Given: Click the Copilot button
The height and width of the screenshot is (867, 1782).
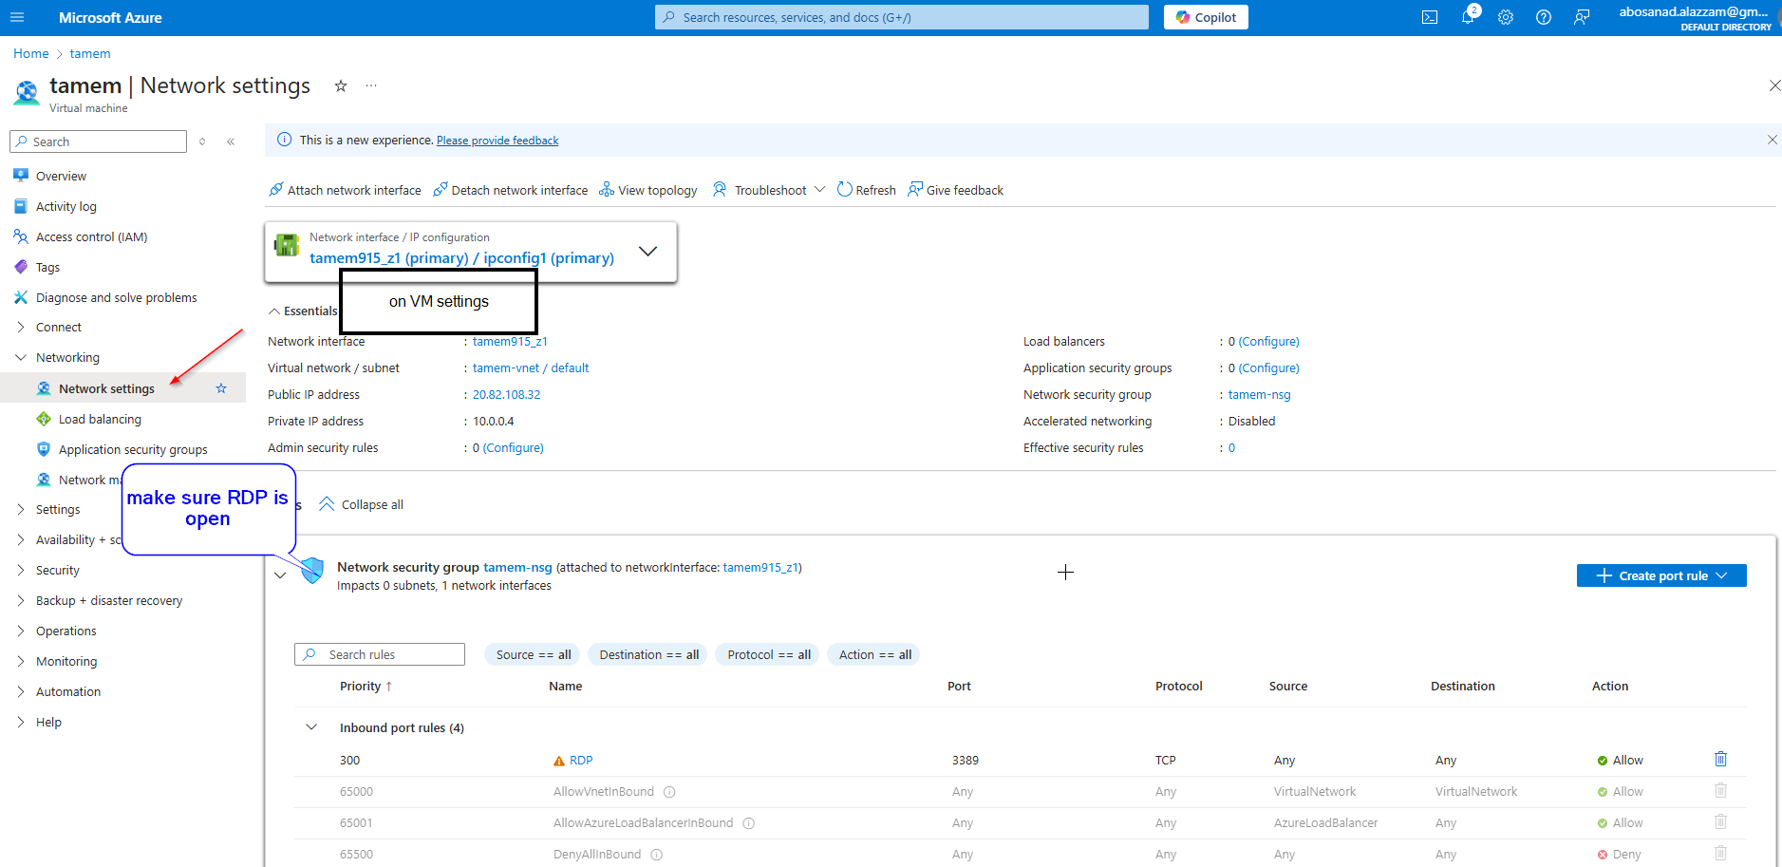Looking at the screenshot, I should tap(1206, 17).
